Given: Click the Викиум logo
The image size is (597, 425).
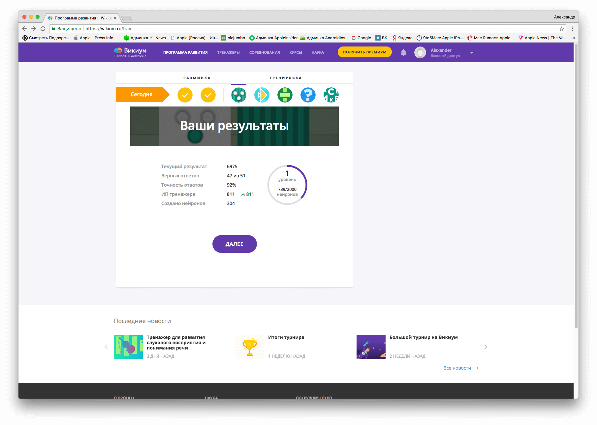Looking at the screenshot, I should (130, 52).
